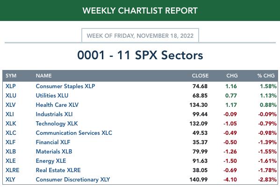Screen dimensions: 280x188
Task: Sort by CHG column header
Action: (x=232, y=76)
